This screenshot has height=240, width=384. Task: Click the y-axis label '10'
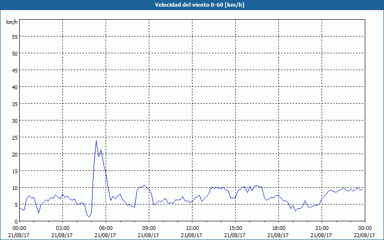[x=15, y=188]
